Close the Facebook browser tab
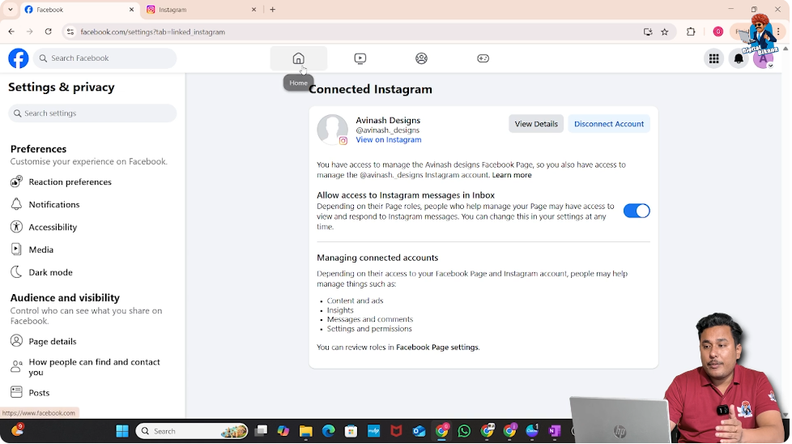792x444 pixels. pyautogui.click(x=131, y=10)
